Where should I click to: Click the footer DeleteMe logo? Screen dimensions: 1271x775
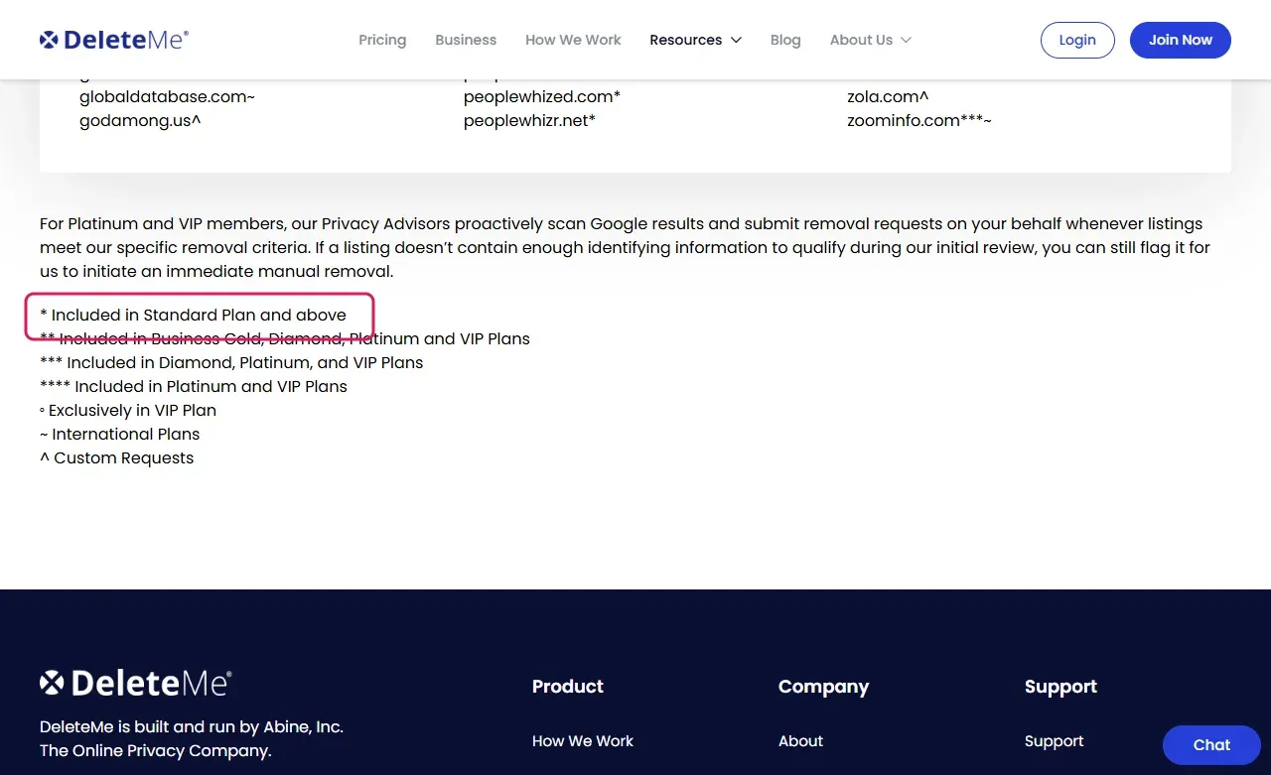(x=136, y=683)
